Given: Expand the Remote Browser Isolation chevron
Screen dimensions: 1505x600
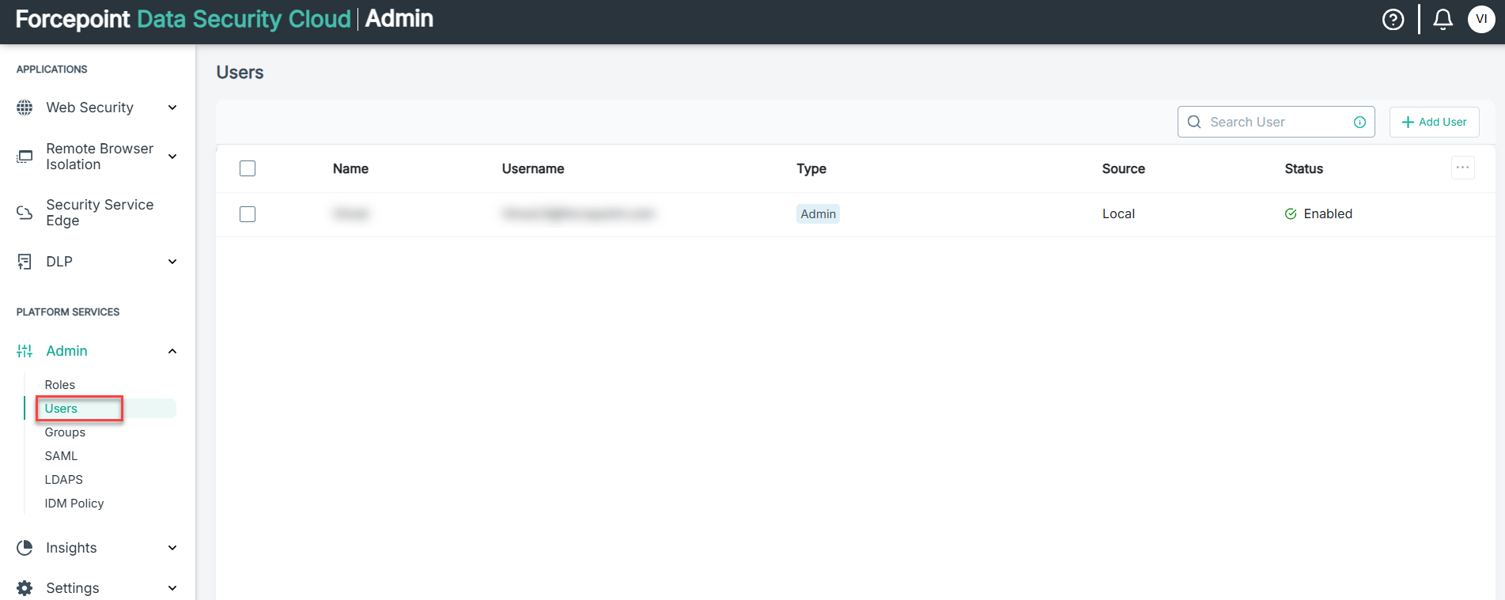Looking at the screenshot, I should pos(172,157).
